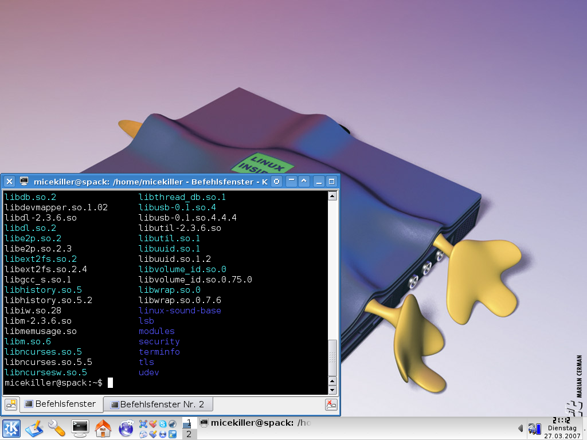Launch the Konsole terminal from the panel

pyautogui.click(x=80, y=427)
